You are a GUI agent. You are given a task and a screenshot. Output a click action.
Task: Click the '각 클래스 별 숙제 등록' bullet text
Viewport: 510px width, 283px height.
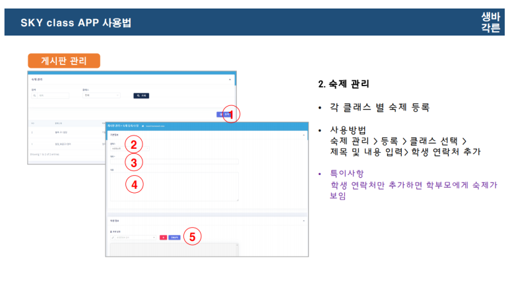point(380,107)
